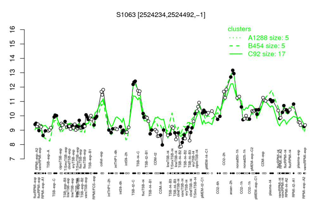
Task: Click the 'intTHP1-6h' x-axis label
Action: coord(116,158)
